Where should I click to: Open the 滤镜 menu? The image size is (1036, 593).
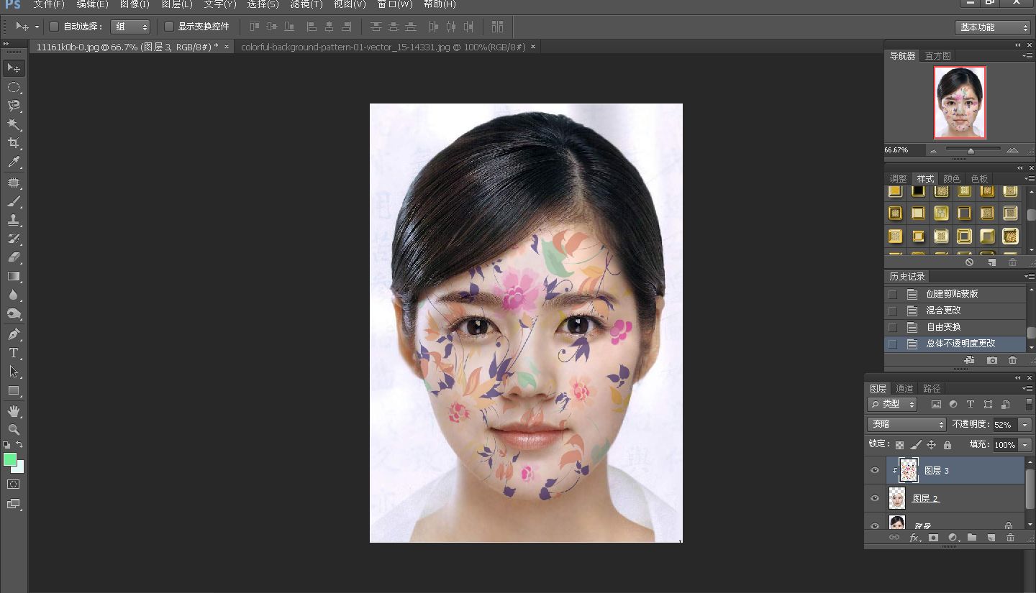[306, 5]
